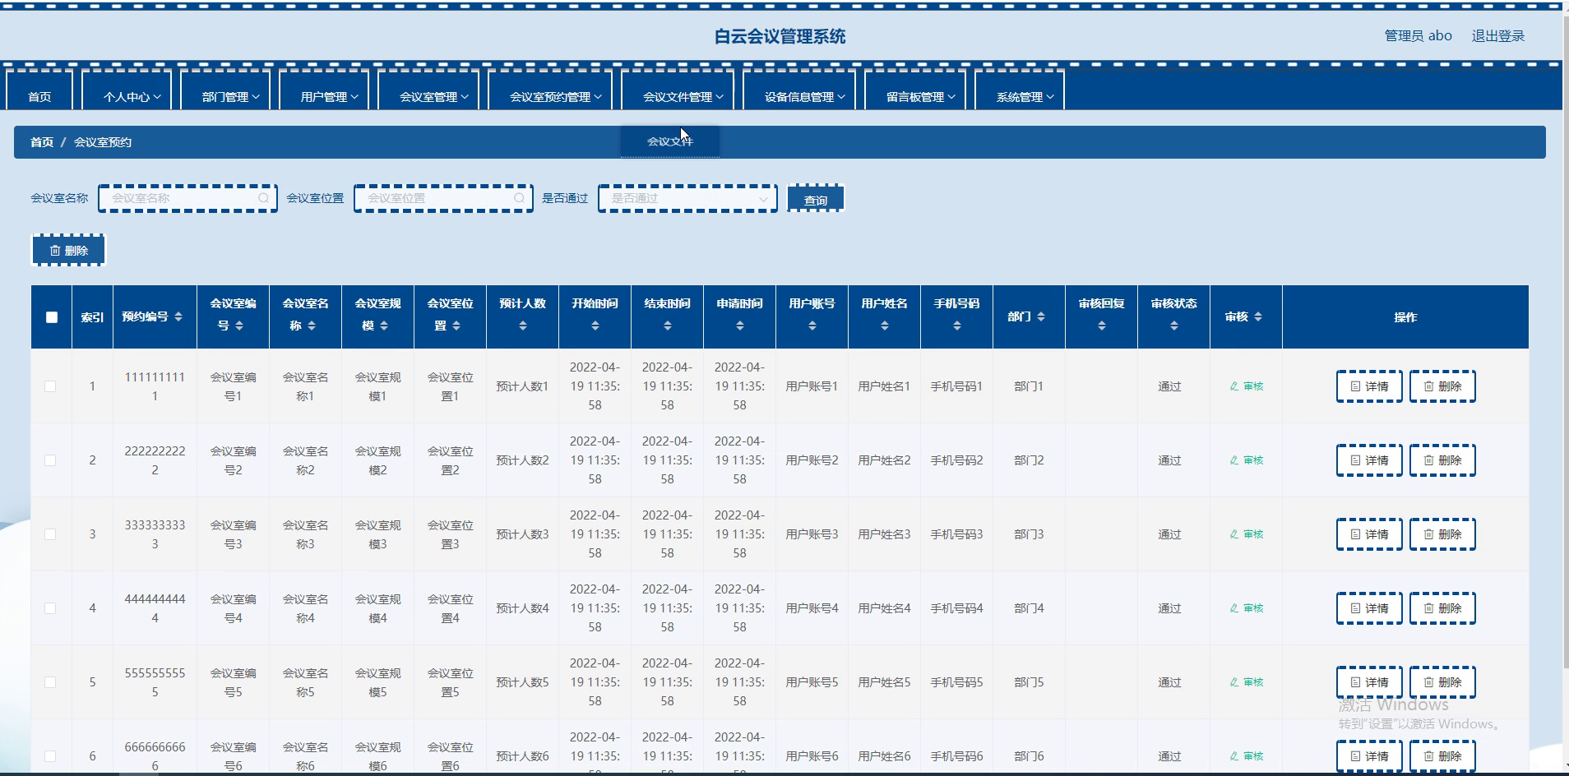This screenshot has height=776, width=1569.
Task: Check the checkbox for row 3
Action: pos(50,534)
